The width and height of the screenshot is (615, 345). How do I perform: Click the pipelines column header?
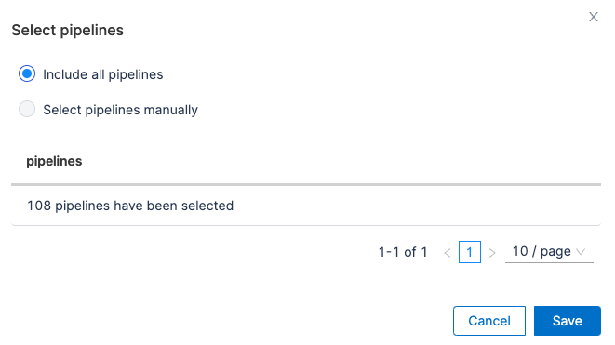54,161
